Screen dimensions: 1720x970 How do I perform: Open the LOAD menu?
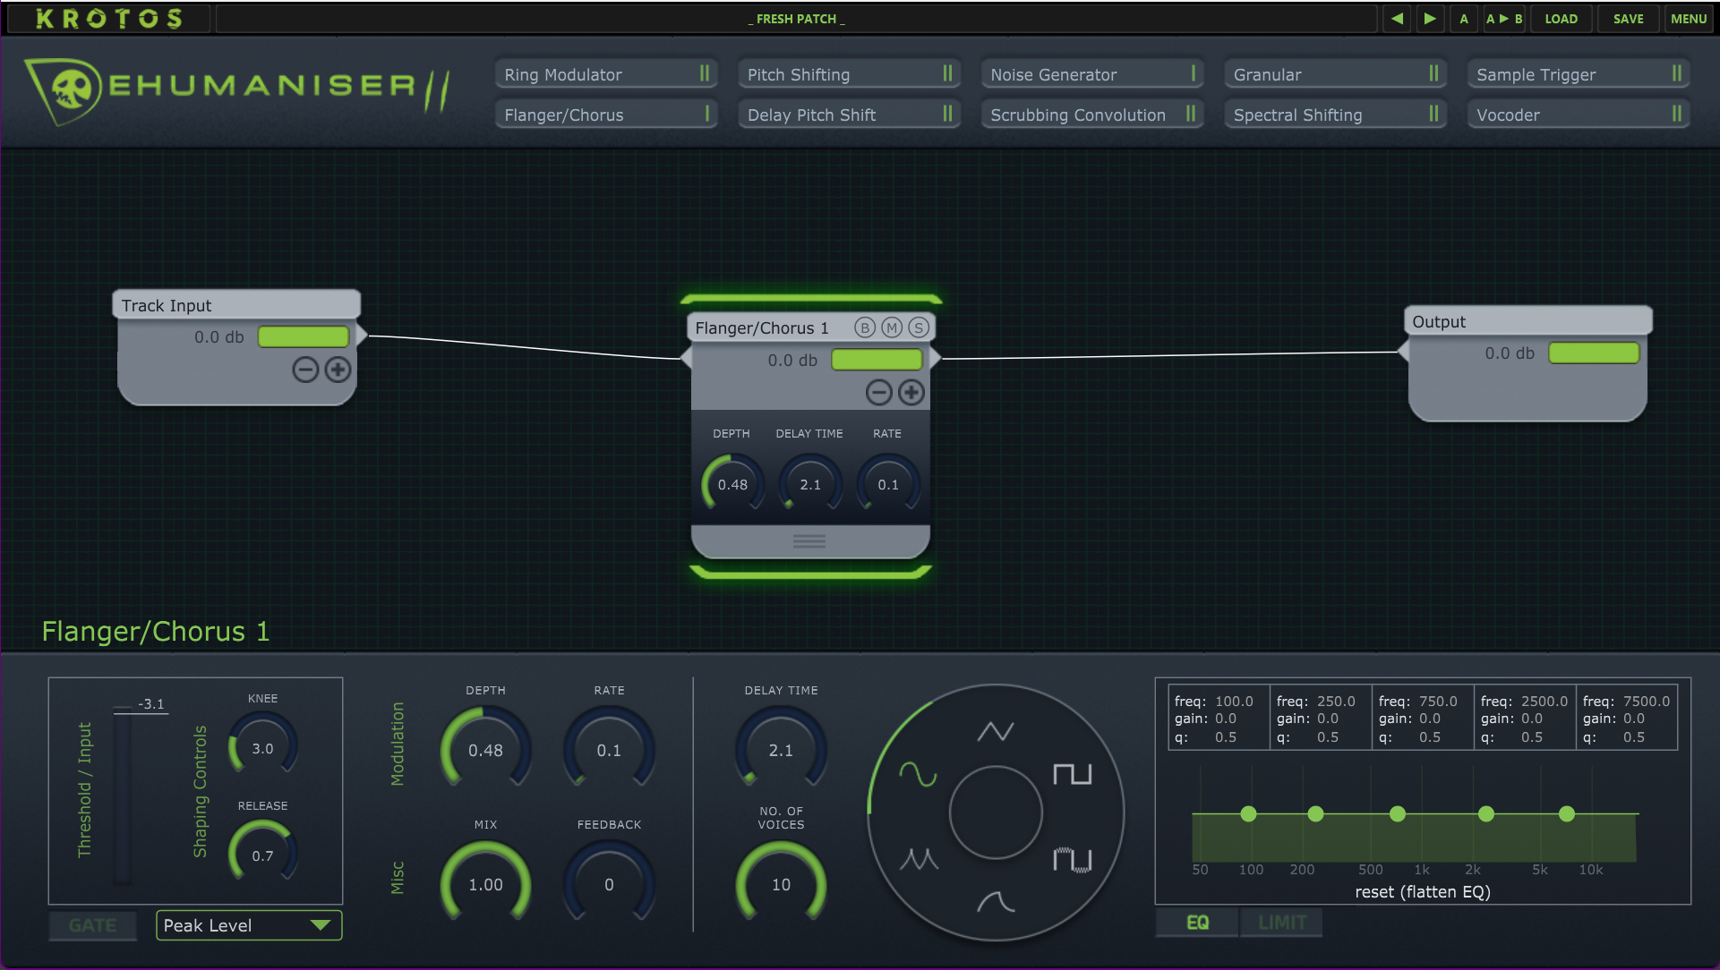pyautogui.click(x=1561, y=19)
